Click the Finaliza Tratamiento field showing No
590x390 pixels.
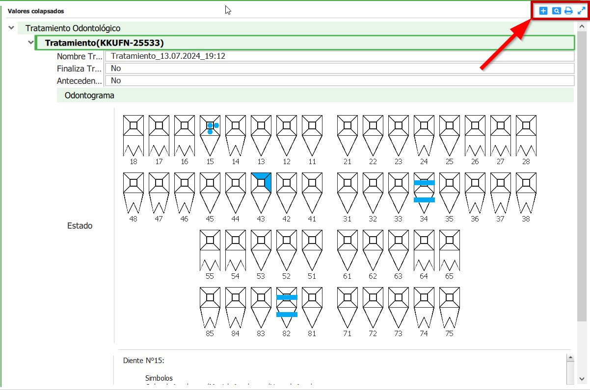(x=339, y=68)
